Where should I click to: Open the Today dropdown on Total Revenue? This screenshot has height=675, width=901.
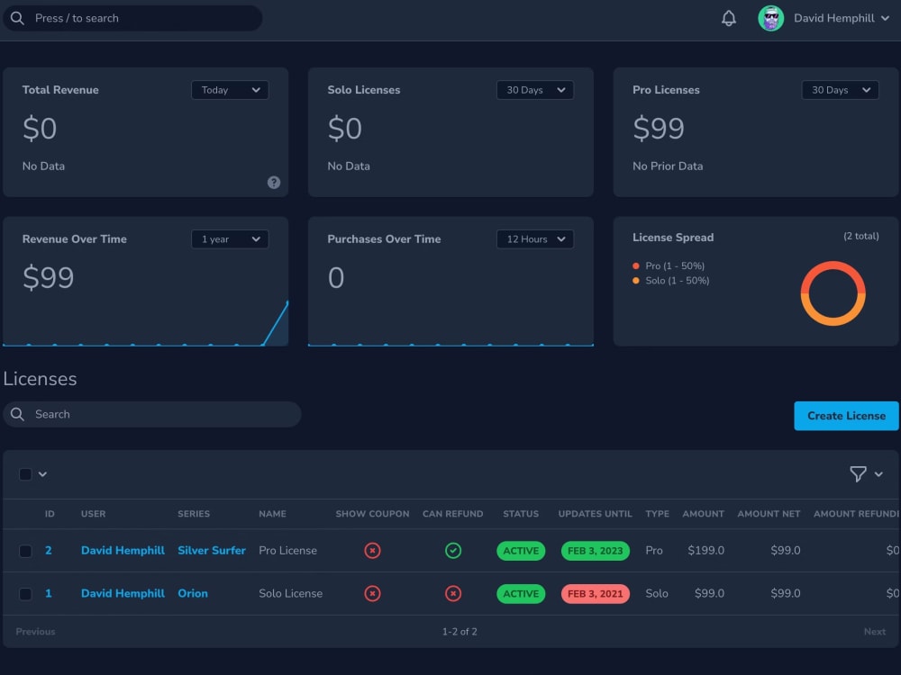click(230, 90)
